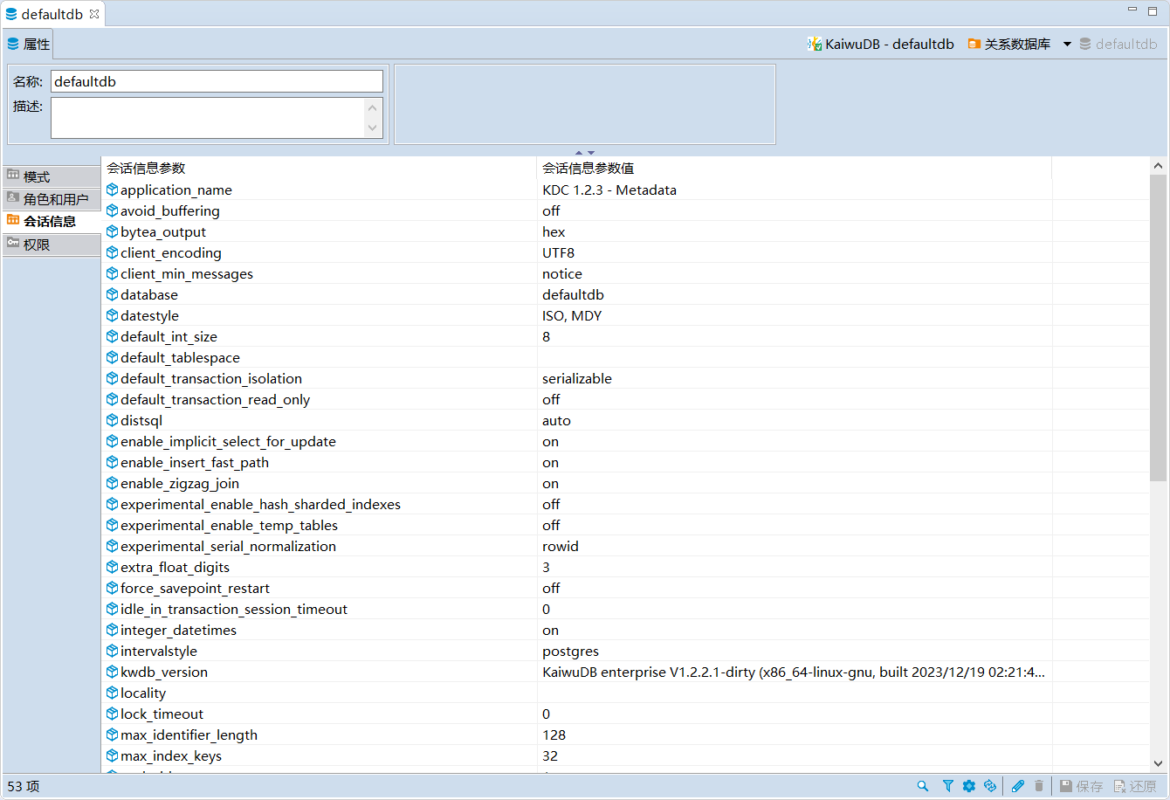
Task: Sort by the 会话信息参数值 column header
Action: point(594,169)
